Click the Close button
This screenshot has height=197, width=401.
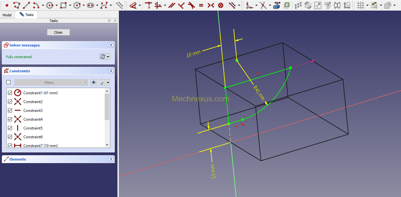point(58,32)
